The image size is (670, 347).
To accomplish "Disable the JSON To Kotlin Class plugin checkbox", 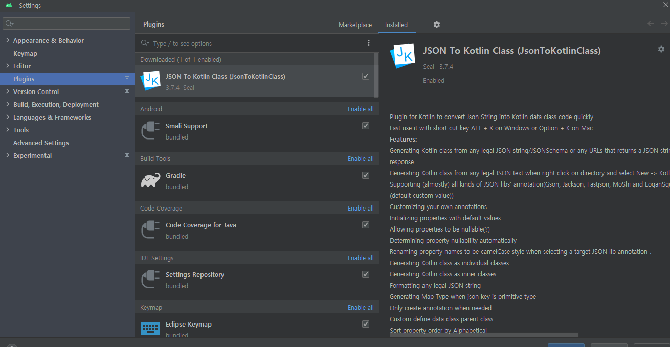I will tap(366, 76).
